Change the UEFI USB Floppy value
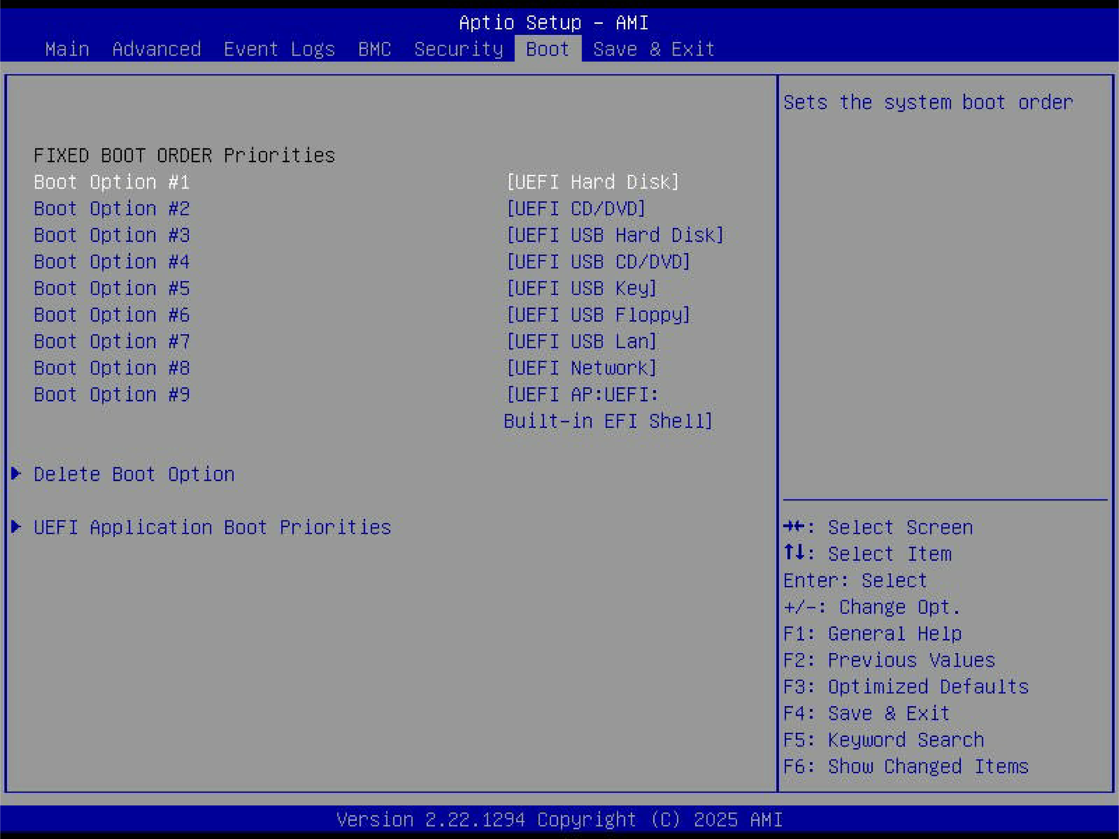 [598, 314]
